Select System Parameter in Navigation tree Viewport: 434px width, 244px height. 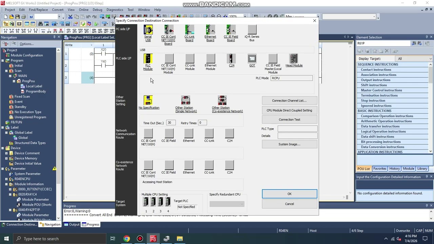pyautogui.click(x=27, y=174)
